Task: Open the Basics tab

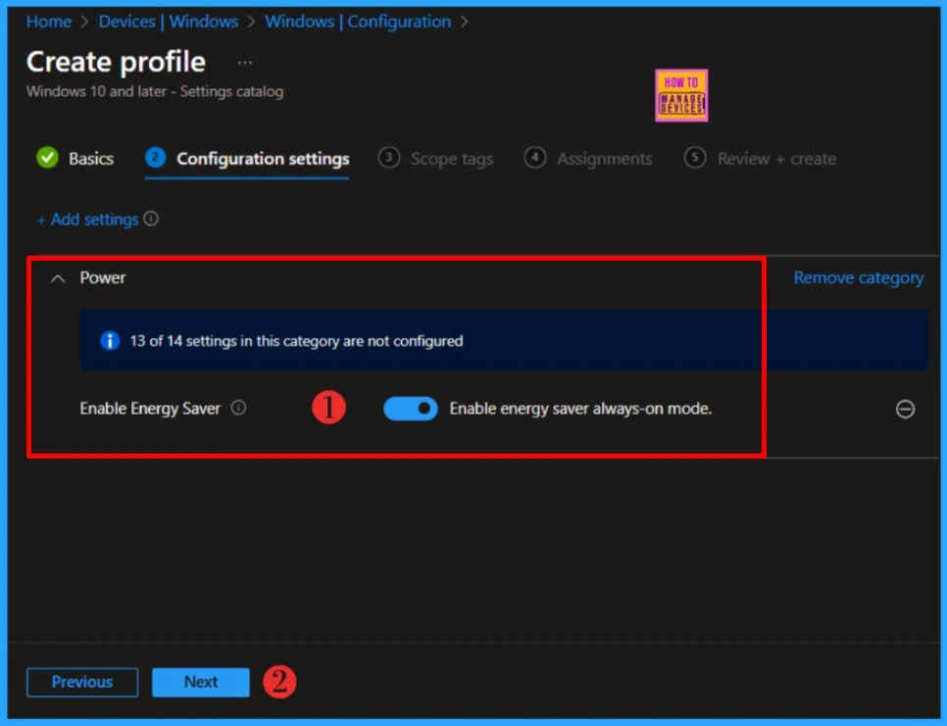Action: (90, 159)
